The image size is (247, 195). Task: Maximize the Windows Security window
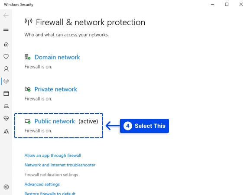pyautogui.click(x=227, y=4)
